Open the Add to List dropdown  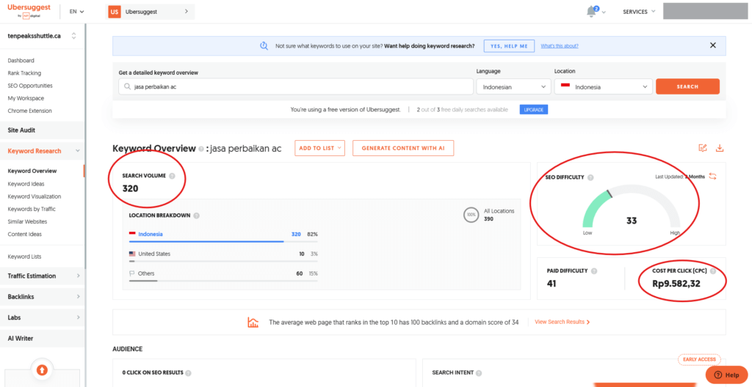coord(320,148)
